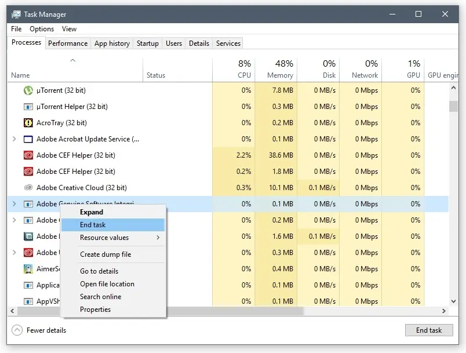
Task: Choose Properties in the context menu
Action: coord(113,310)
